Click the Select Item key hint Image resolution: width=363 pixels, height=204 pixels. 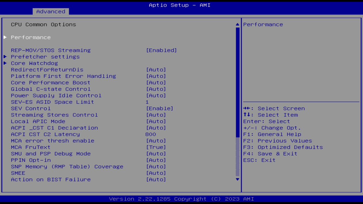click(x=271, y=115)
